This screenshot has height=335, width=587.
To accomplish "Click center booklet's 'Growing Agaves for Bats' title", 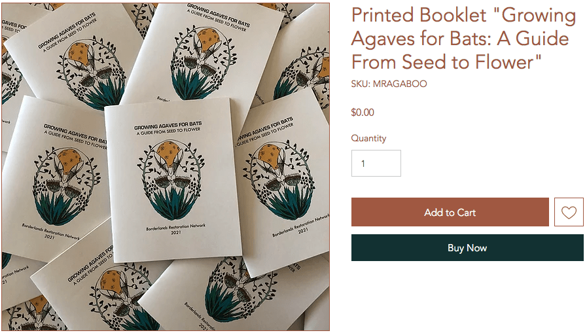I will pos(168,125).
